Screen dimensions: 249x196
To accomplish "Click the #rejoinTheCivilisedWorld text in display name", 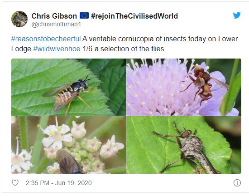I will click(x=134, y=16).
